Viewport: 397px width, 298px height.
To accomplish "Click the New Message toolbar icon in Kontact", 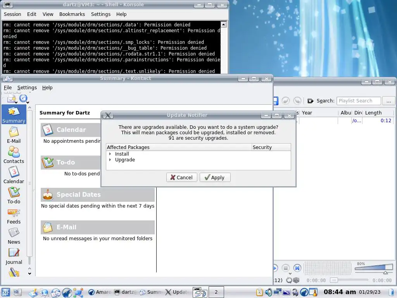I will (x=11, y=99).
